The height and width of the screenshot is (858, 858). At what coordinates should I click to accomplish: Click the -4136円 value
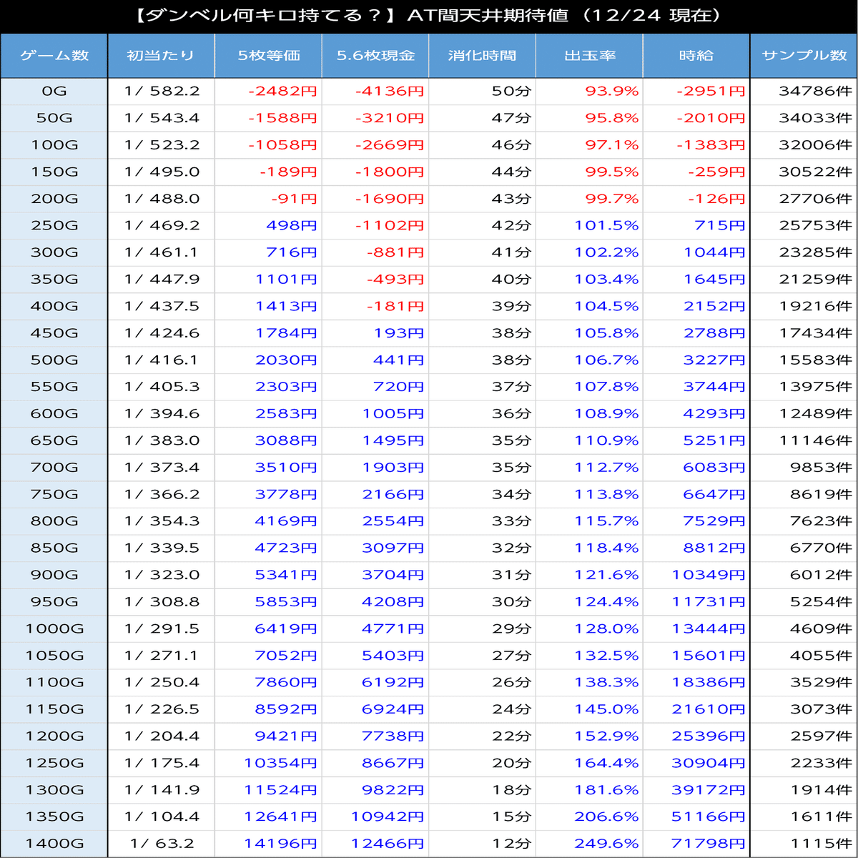(x=390, y=91)
